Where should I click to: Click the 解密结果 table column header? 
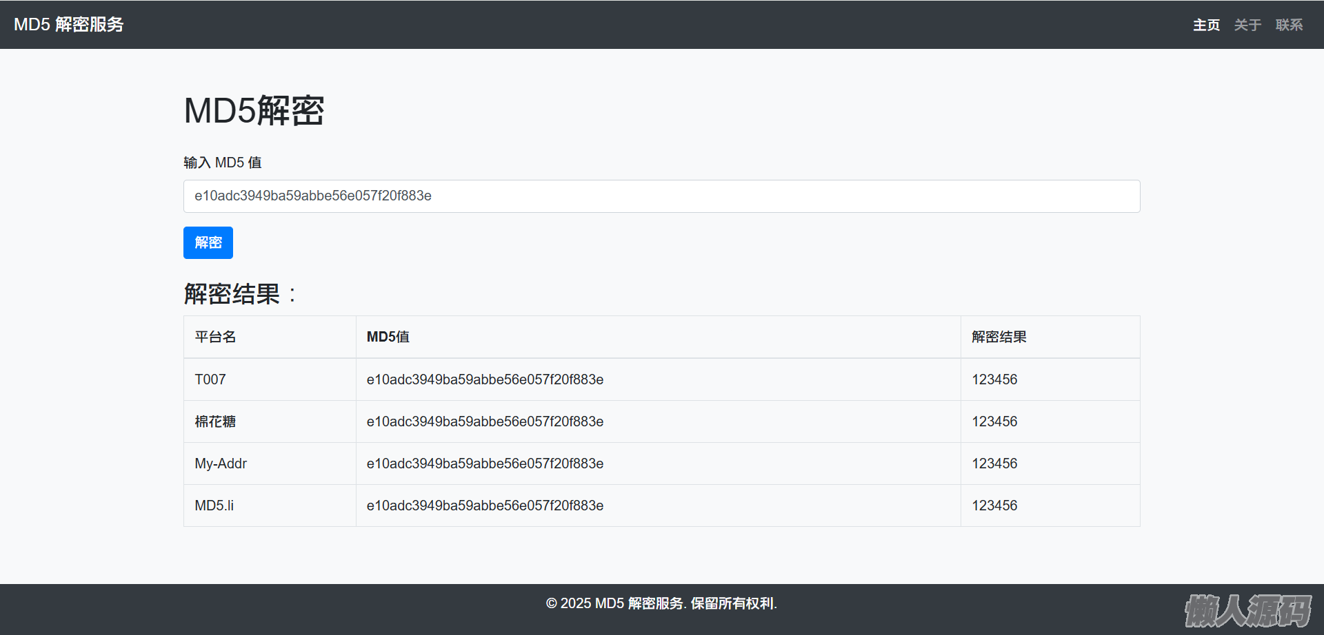(999, 337)
